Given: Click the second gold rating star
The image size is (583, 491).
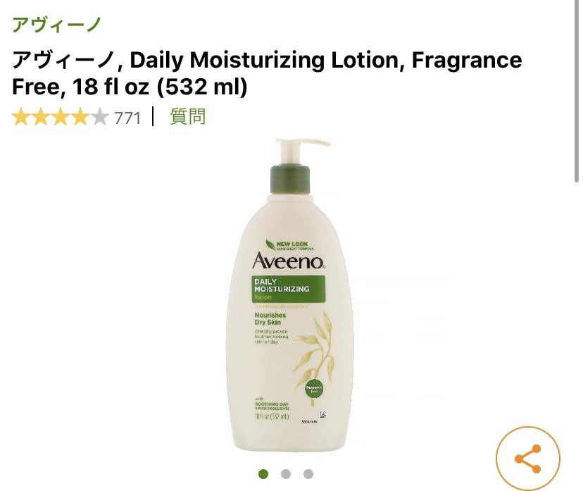Looking at the screenshot, I should click(41, 117).
